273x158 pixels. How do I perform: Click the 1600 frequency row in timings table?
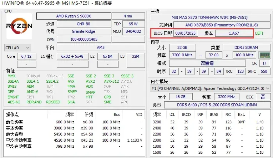coord(210,152)
